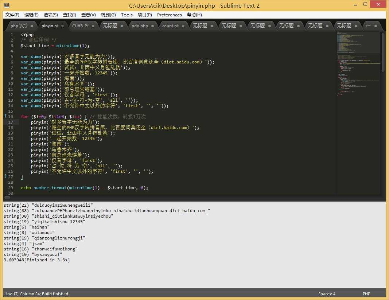
Task: Click line number 29 in gutter
Action: 11,188
